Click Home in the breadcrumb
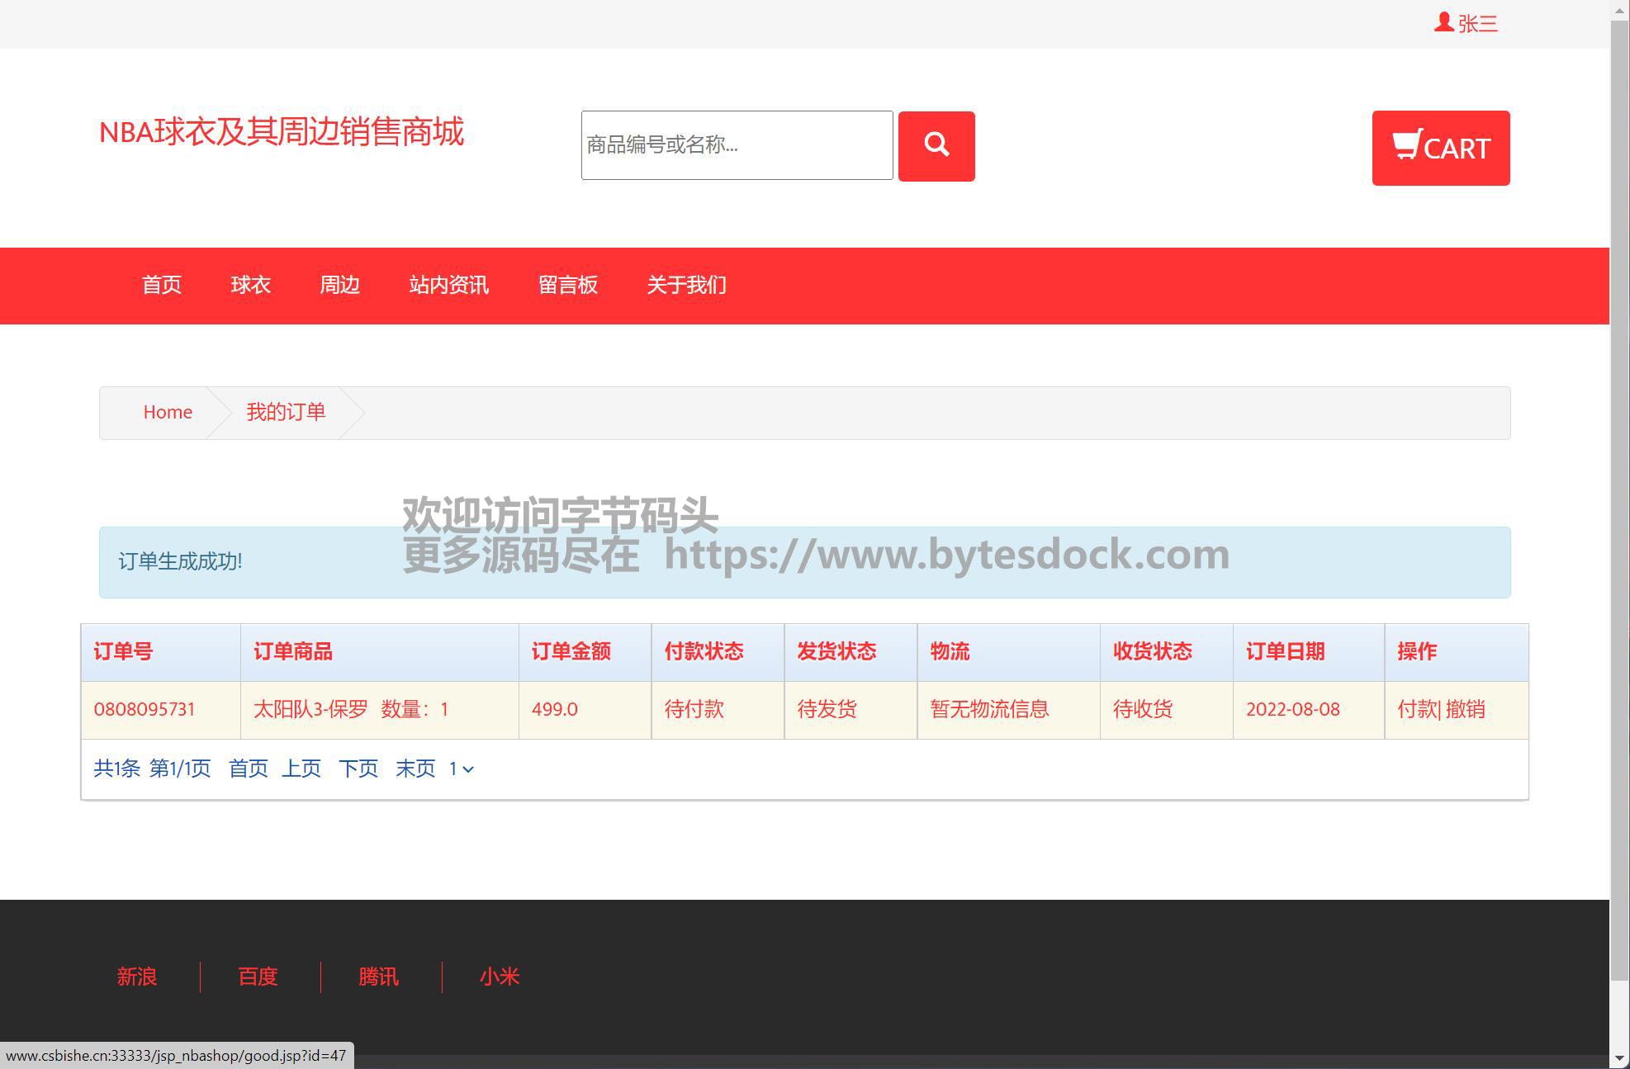The height and width of the screenshot is (1069, 1630). [x=168, y=412]
